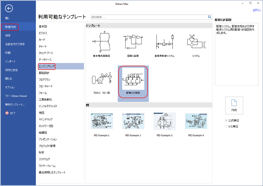Open the 新規作成 menu item
Screen dimensions: 263x186
(10, 27)
